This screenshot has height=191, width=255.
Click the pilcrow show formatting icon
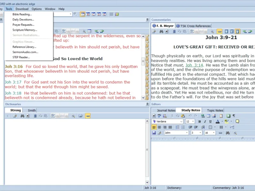point(234,116)
